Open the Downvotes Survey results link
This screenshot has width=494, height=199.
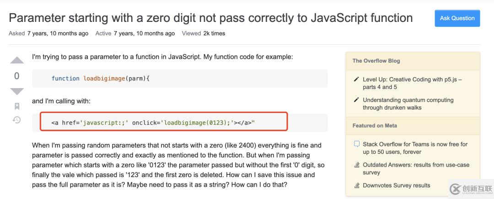[397, 185]
